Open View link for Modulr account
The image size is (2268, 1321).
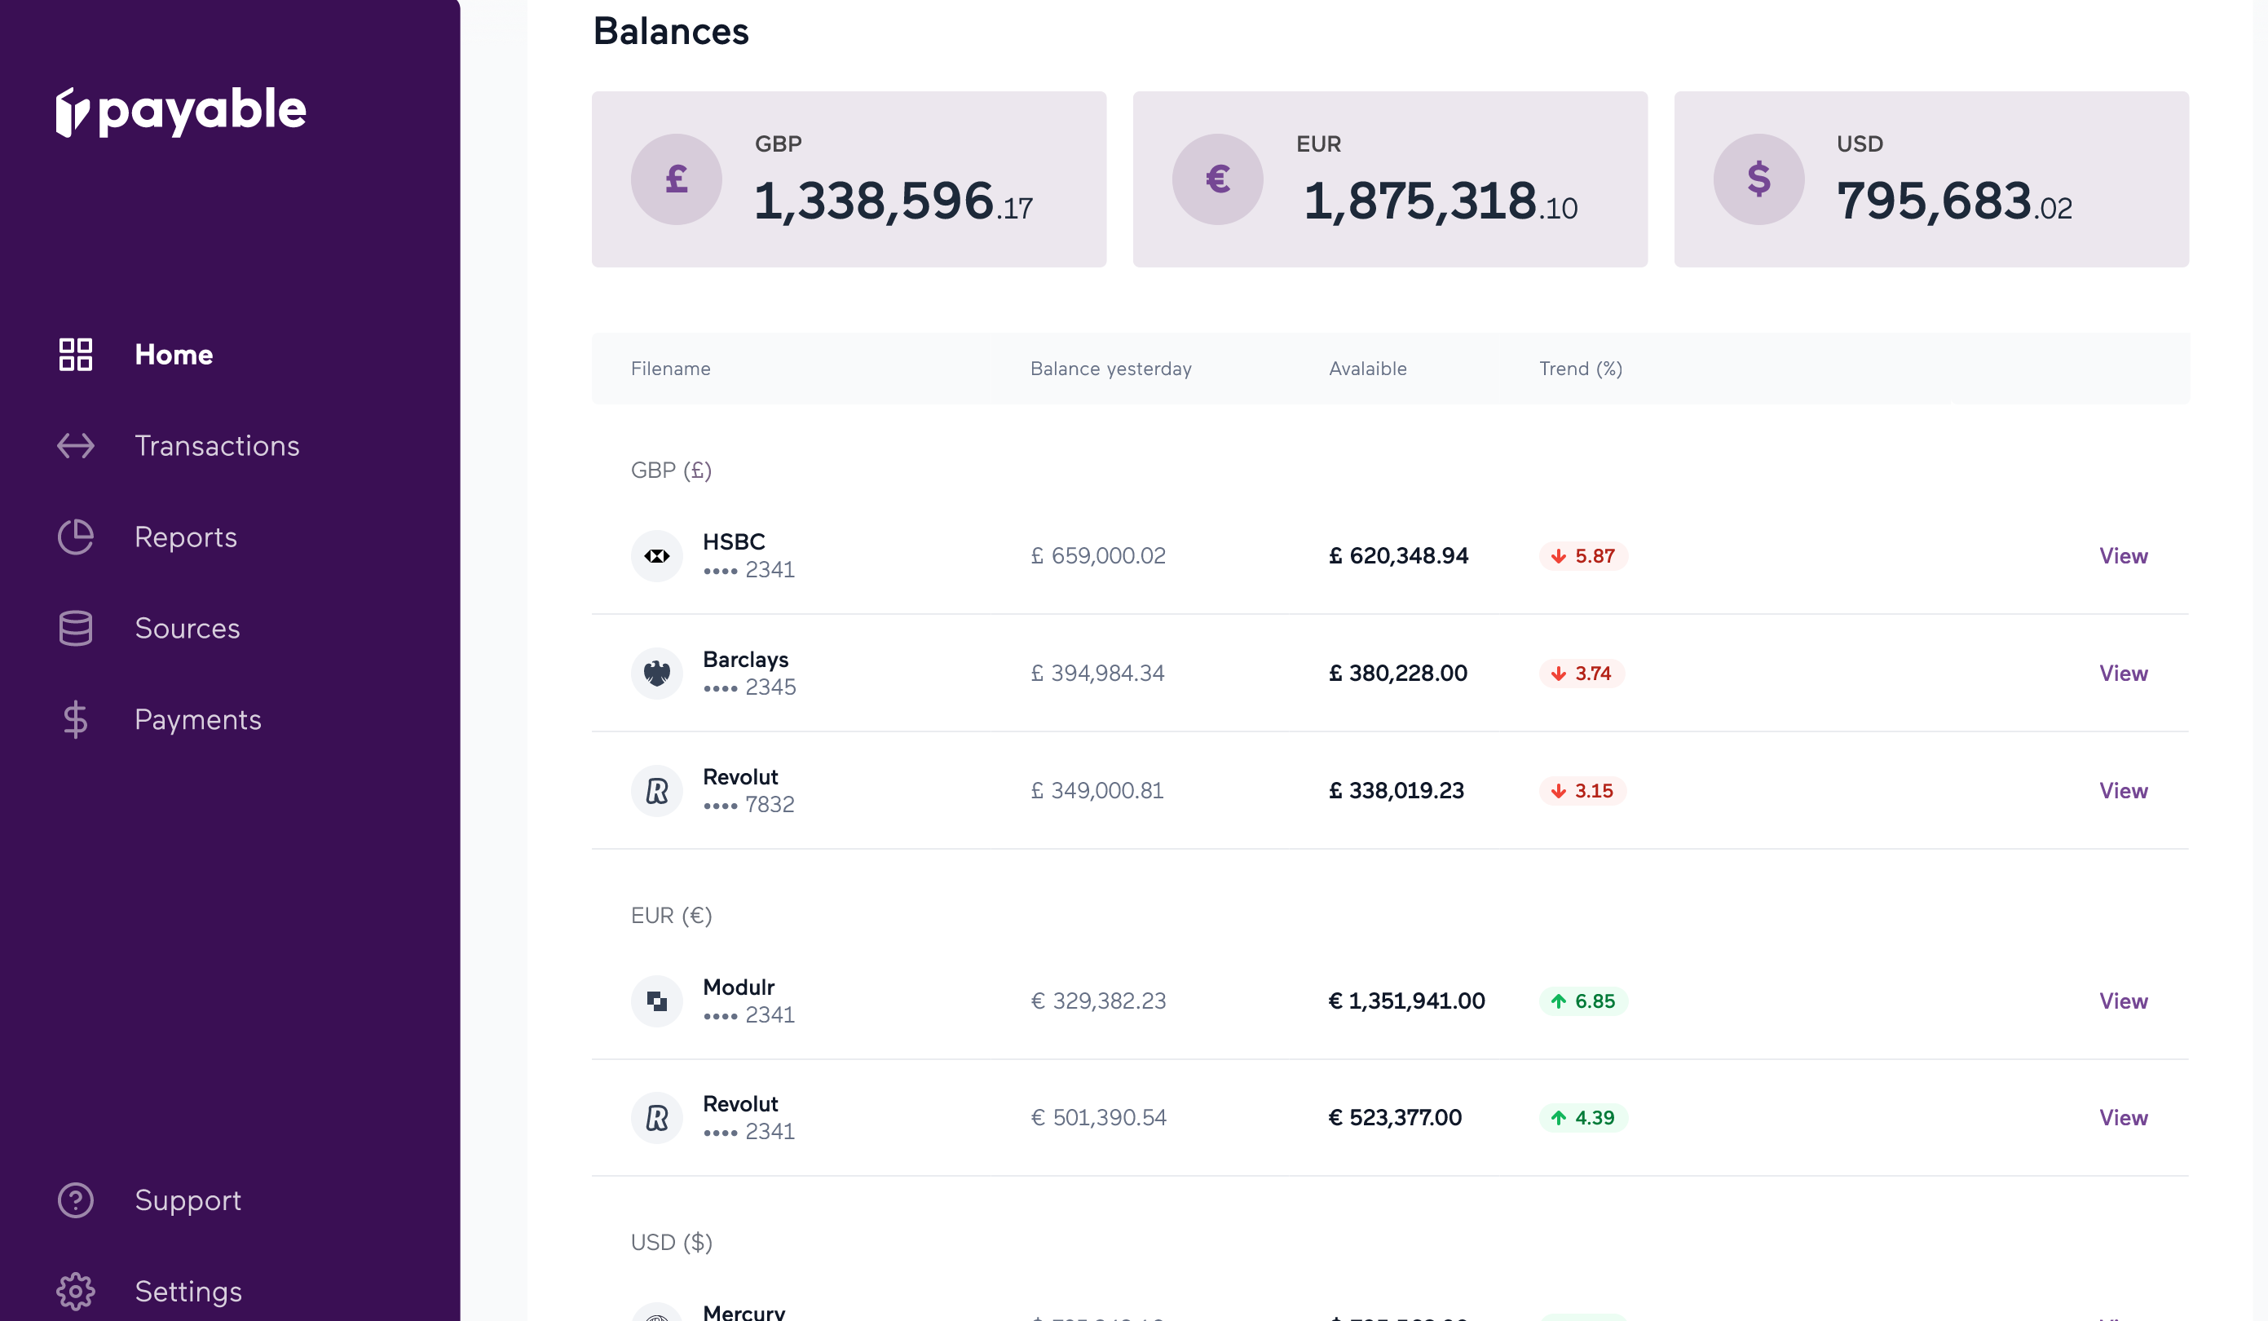(2123, 1001)
